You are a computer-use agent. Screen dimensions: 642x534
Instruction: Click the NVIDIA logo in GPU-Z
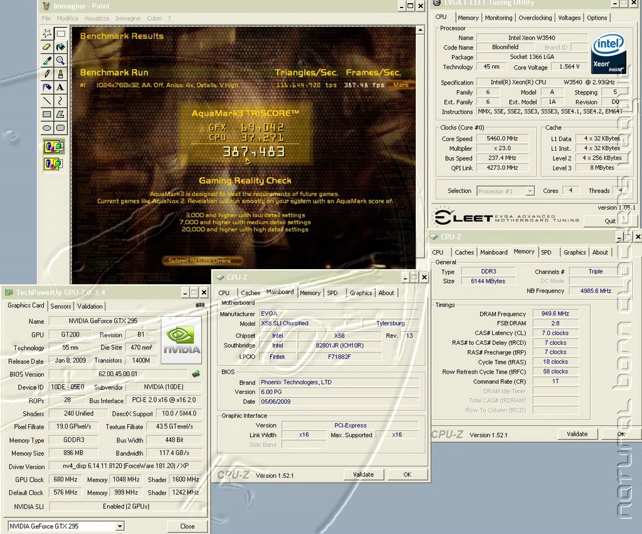tap(181, 340)
